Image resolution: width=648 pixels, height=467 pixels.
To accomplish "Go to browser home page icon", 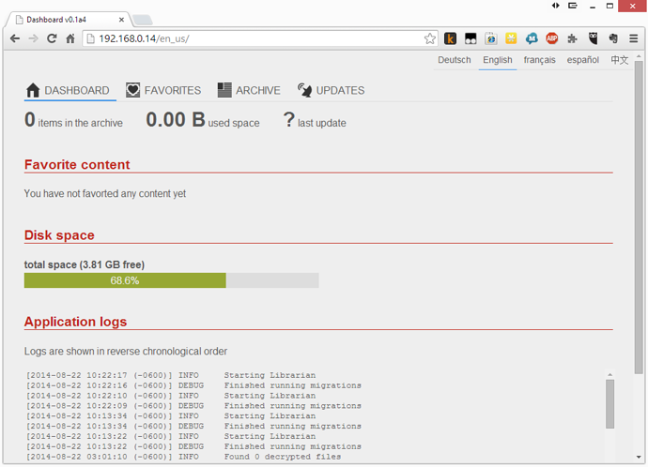I will click(70, 38).
